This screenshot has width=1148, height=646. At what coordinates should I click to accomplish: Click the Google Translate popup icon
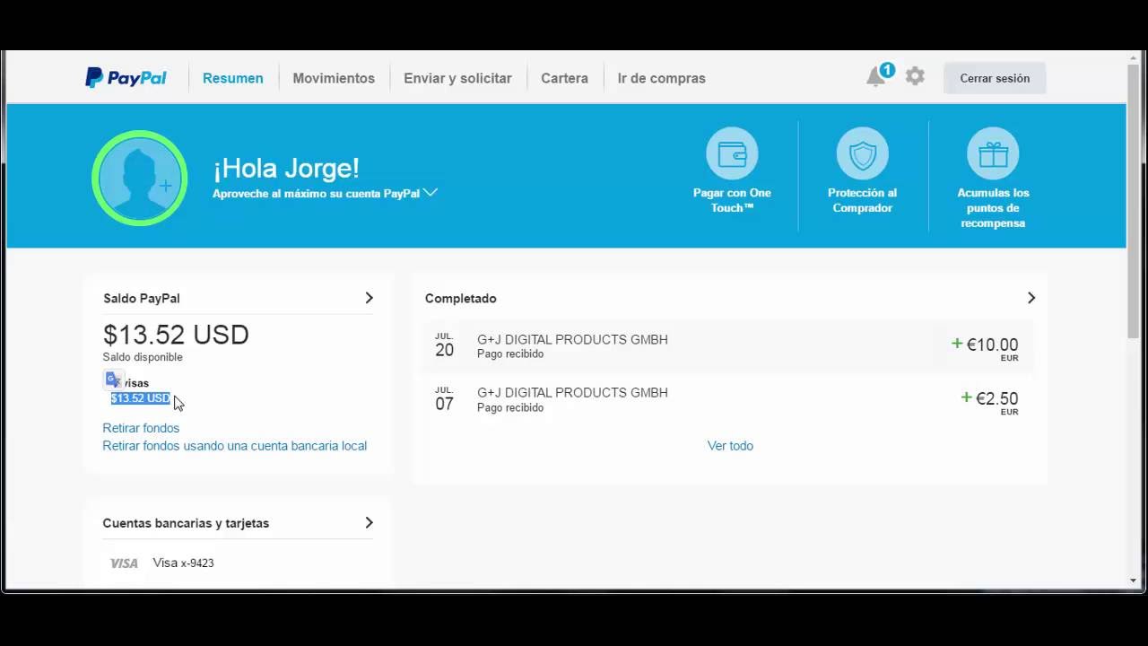[x=113, y=380]
